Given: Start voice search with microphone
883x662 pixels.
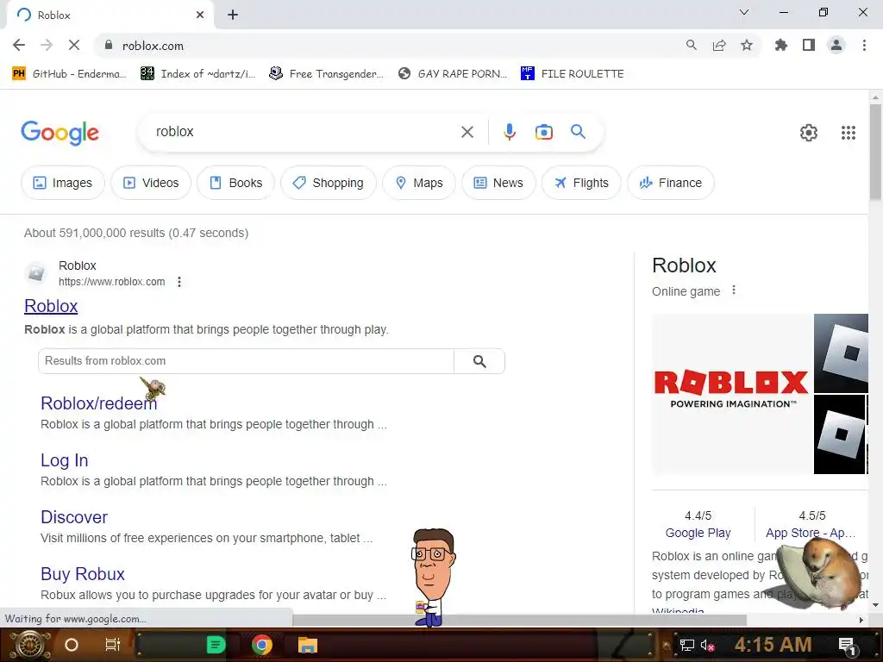Looking at the screenshot, I should [x=509, y=132].
